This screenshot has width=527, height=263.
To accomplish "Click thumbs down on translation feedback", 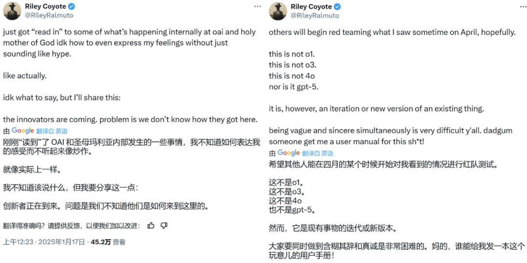I will click(164, 225).
